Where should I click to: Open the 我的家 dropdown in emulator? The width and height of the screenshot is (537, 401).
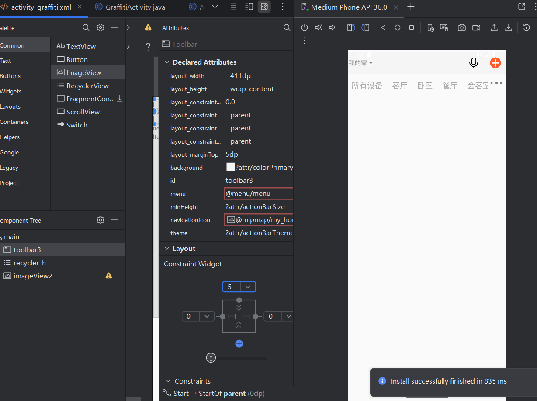[x=360, y=63]
